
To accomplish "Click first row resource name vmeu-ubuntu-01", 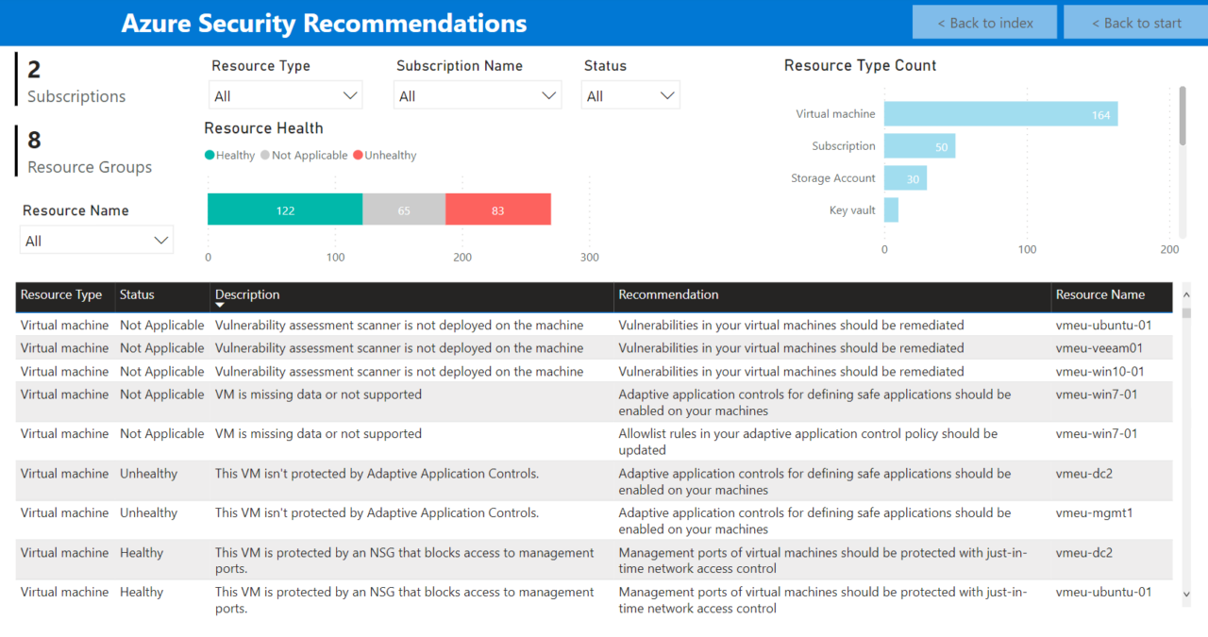I will 1103,326.
